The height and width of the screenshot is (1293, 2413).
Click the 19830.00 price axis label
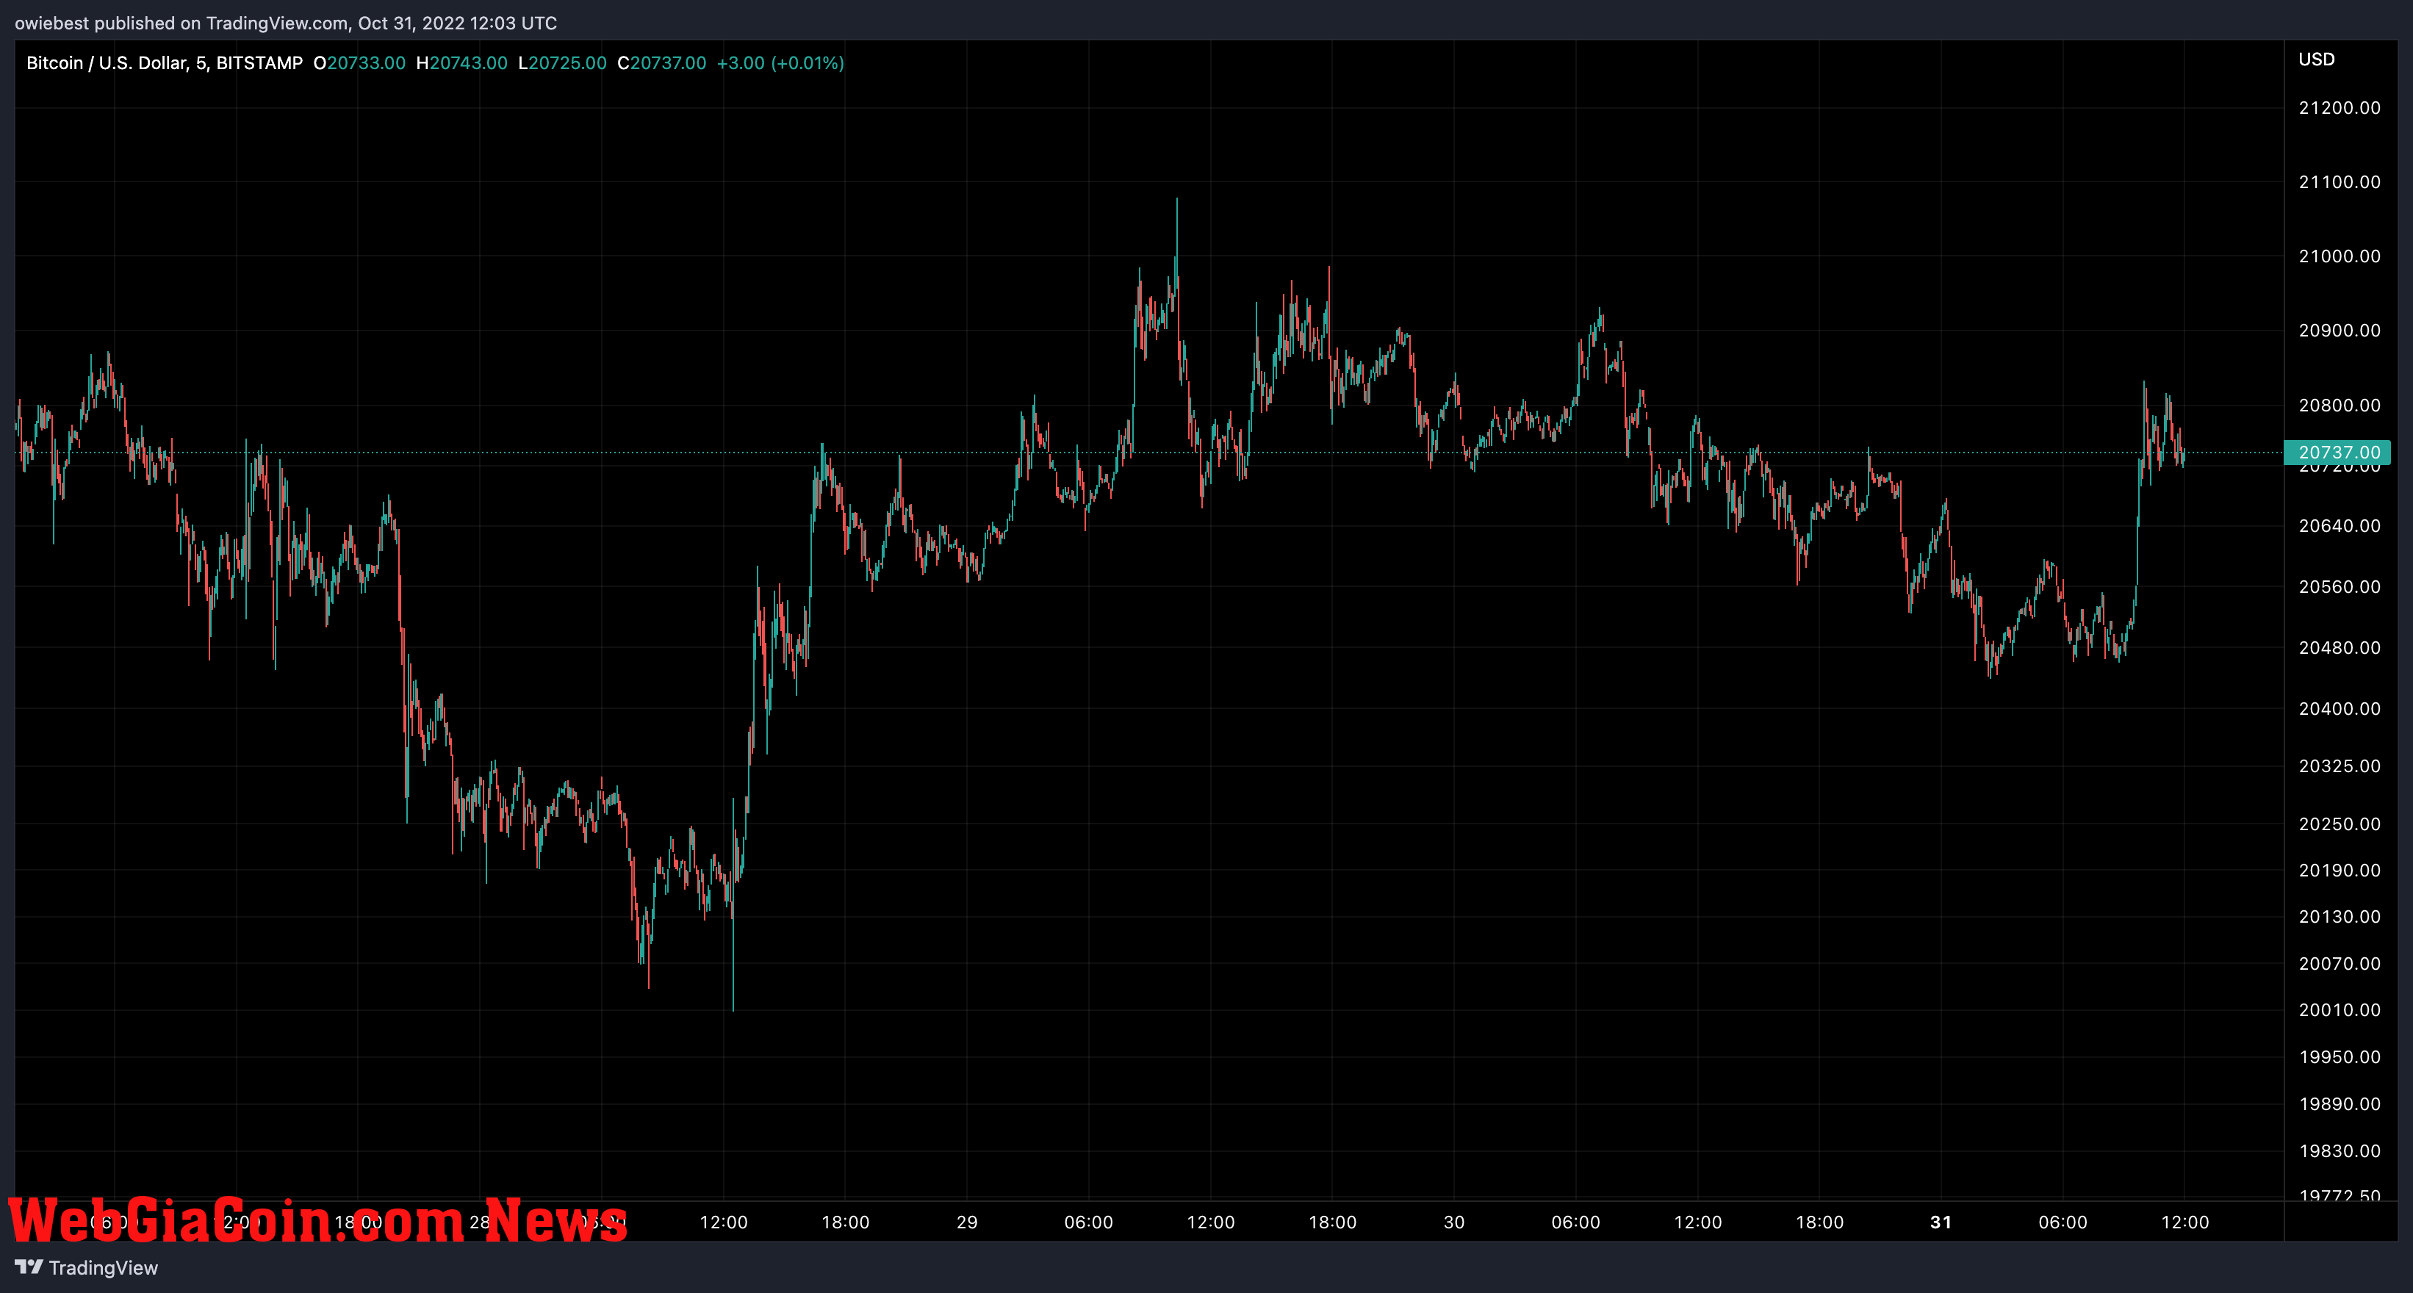coord(2339,1150)
